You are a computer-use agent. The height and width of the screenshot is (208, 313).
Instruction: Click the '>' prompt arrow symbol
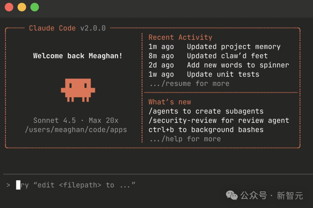(x=8, y=185)
